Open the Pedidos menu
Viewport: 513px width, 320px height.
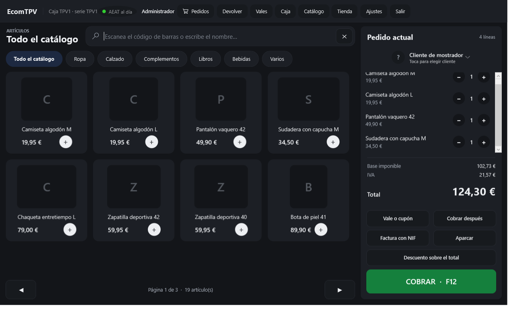[196, 12]
